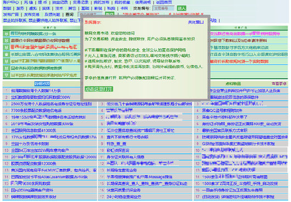Open 用户中心 in the top navigation
This screenshot has height=202, width=291.
(x=11, y=2)
